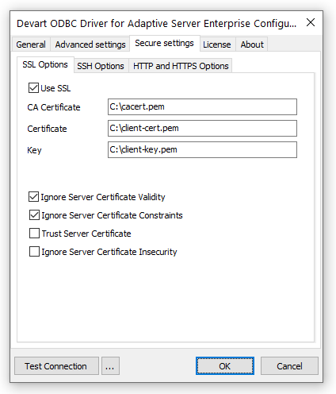Viewport: 336px width, 394px height.
Task: Confirm settings with OK button
Action: tap(225, 366)
